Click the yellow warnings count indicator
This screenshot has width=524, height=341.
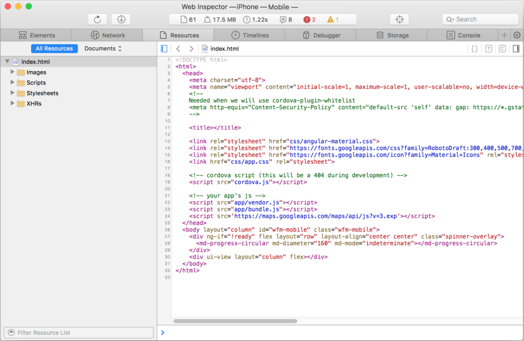(333, 19)
